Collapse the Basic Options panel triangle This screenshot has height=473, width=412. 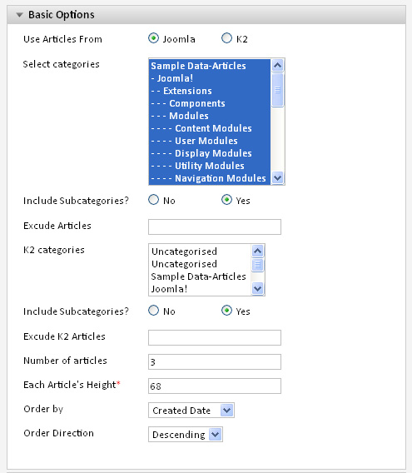[x=20, y=15]
